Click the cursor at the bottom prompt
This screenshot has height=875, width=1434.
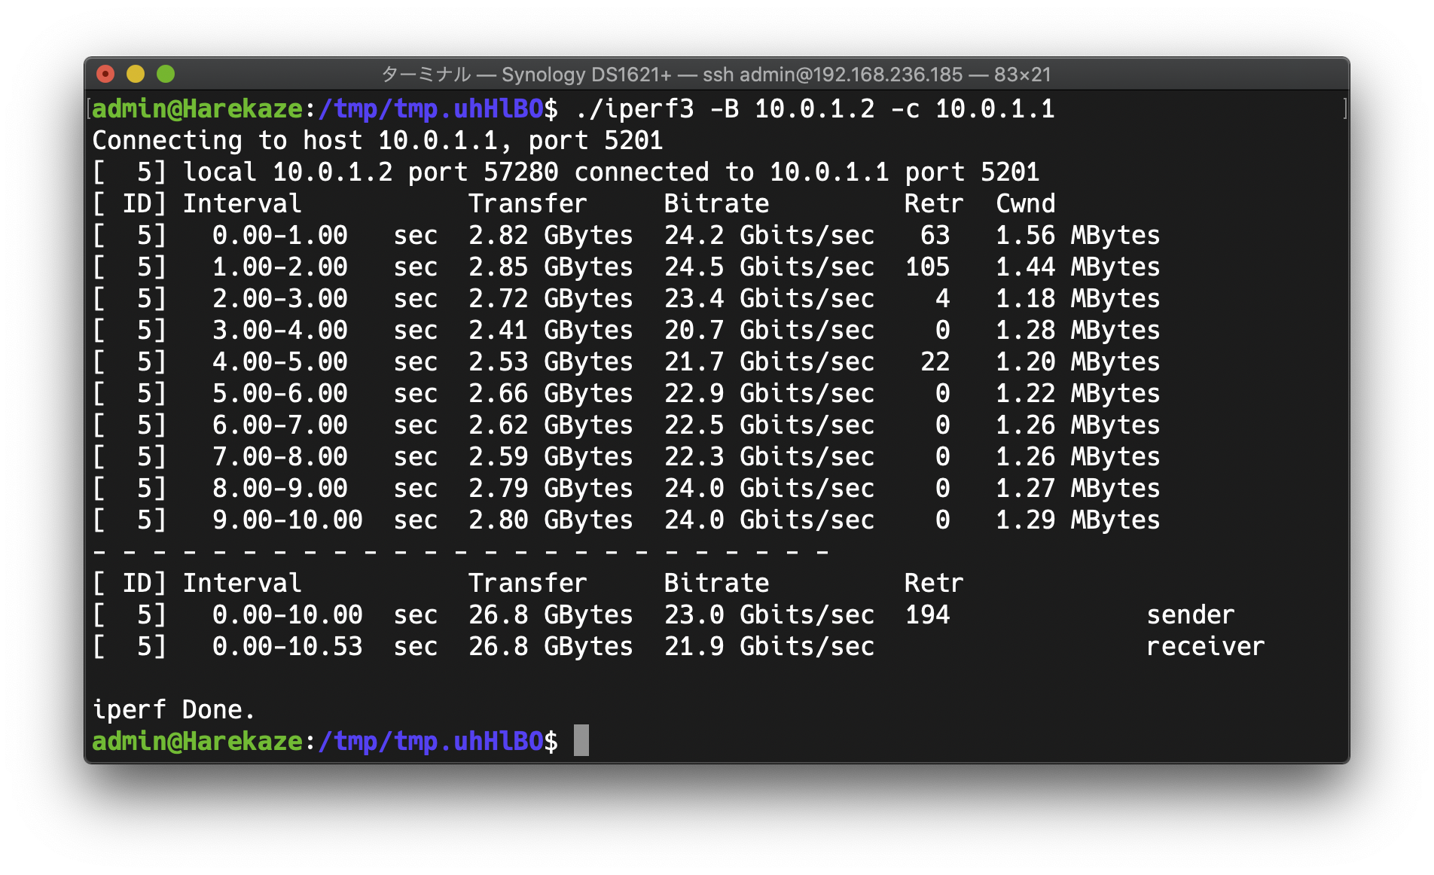point(581,741)
